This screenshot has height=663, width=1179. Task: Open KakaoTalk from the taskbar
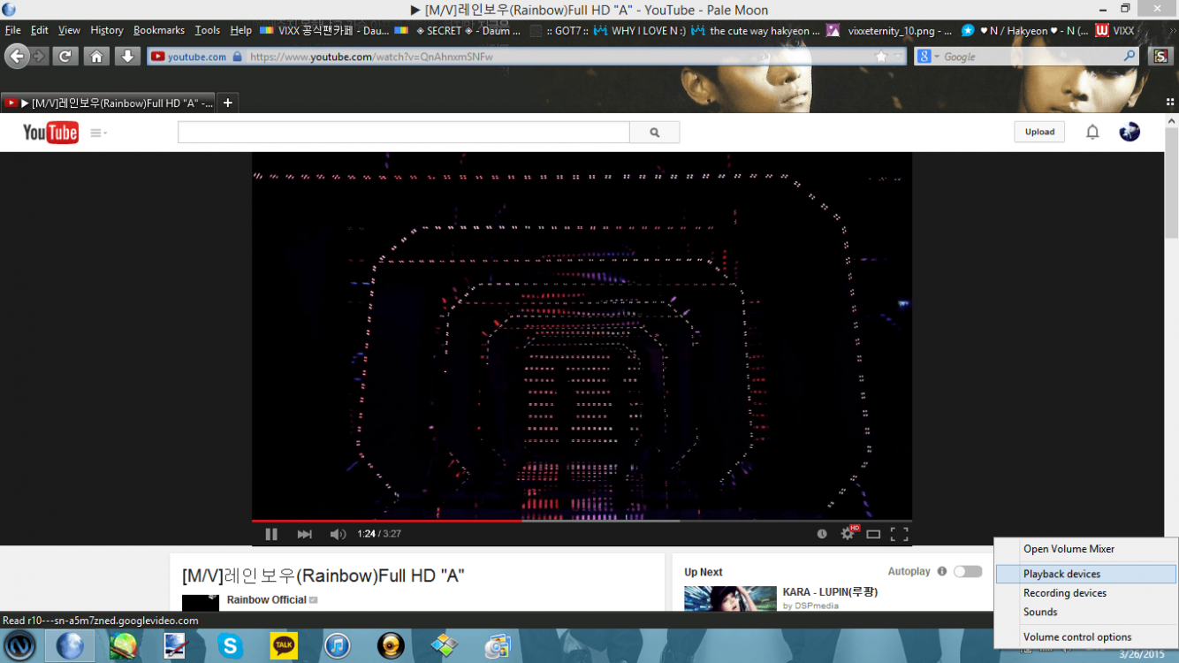tap(284, 645)
